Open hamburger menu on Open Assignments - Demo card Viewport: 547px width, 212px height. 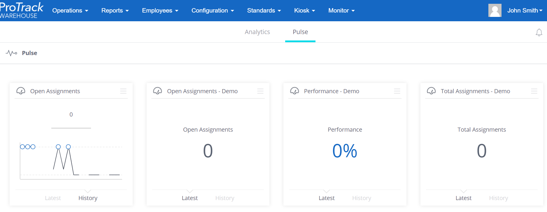260,91
